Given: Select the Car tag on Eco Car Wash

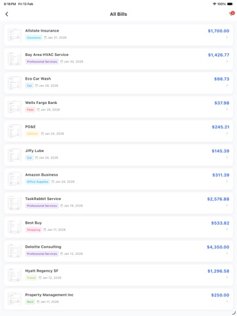Looking at the screenshot, I should pos(30,86).
